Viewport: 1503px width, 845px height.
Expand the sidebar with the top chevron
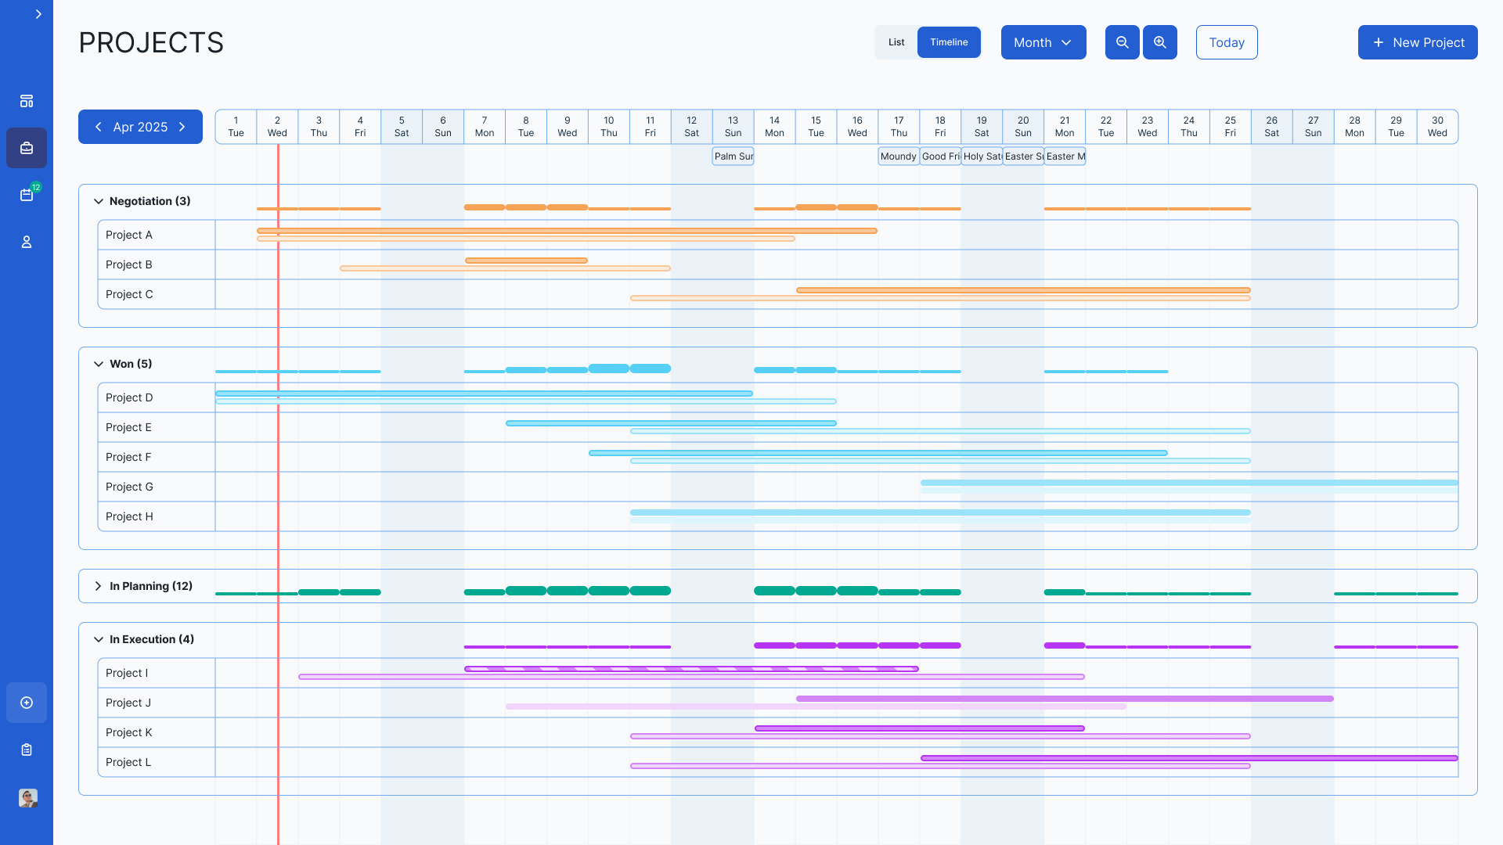(x=38, y=14)
